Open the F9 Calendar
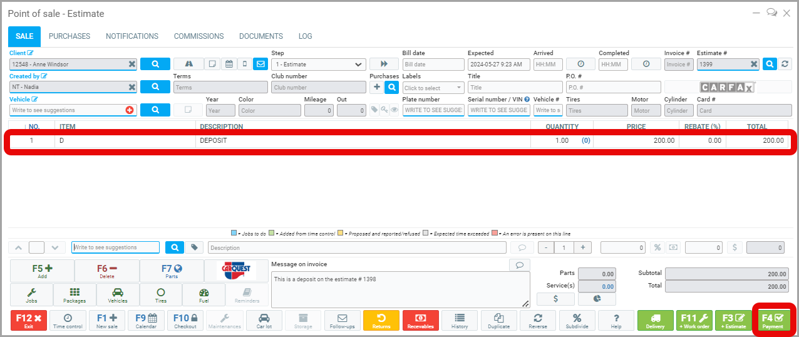 [147, 321]
